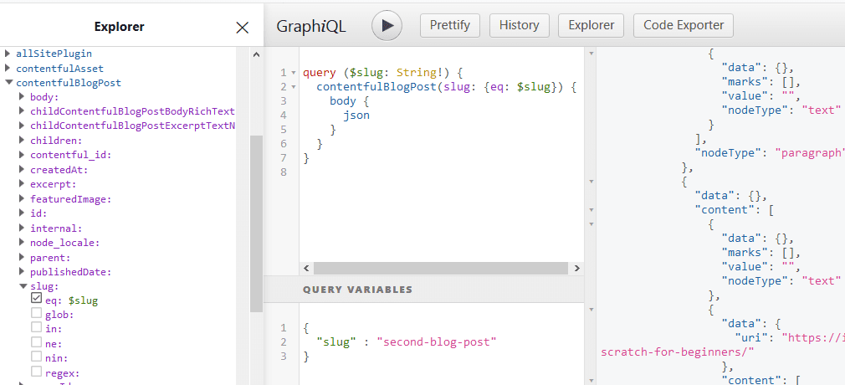Viewport: 845px width, 385px height.
Task: Click the query editor horizontal scrollbar
Action: click(441, 268)
